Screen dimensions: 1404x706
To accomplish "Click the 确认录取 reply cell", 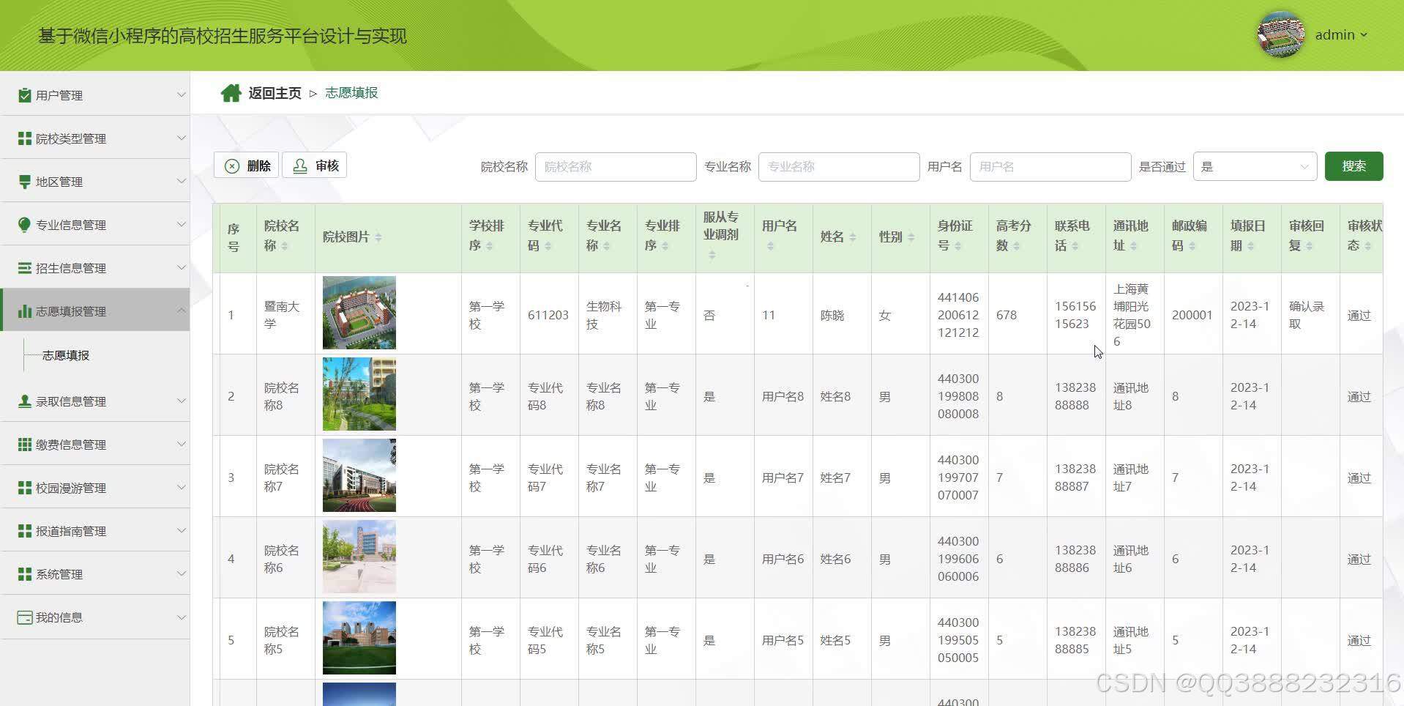I will pyautogui.click(x=1307, y=315).
